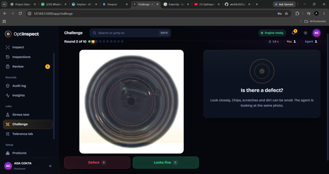This screenshot has height=174, width=329.
Task: Click the address bar URL
Action: (x=53, y=13)
